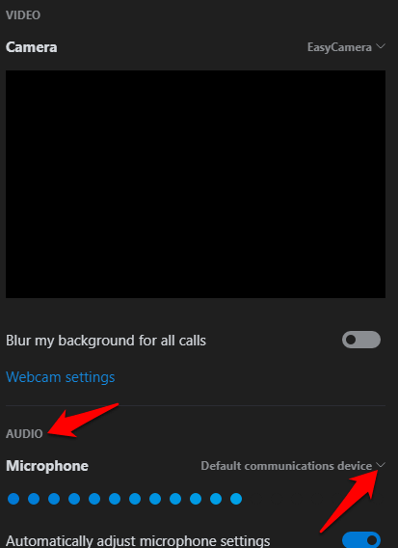Click the Automatically adjust microphone settings label
The width and height of the screenshot is (398, 548).
(138, 541)
